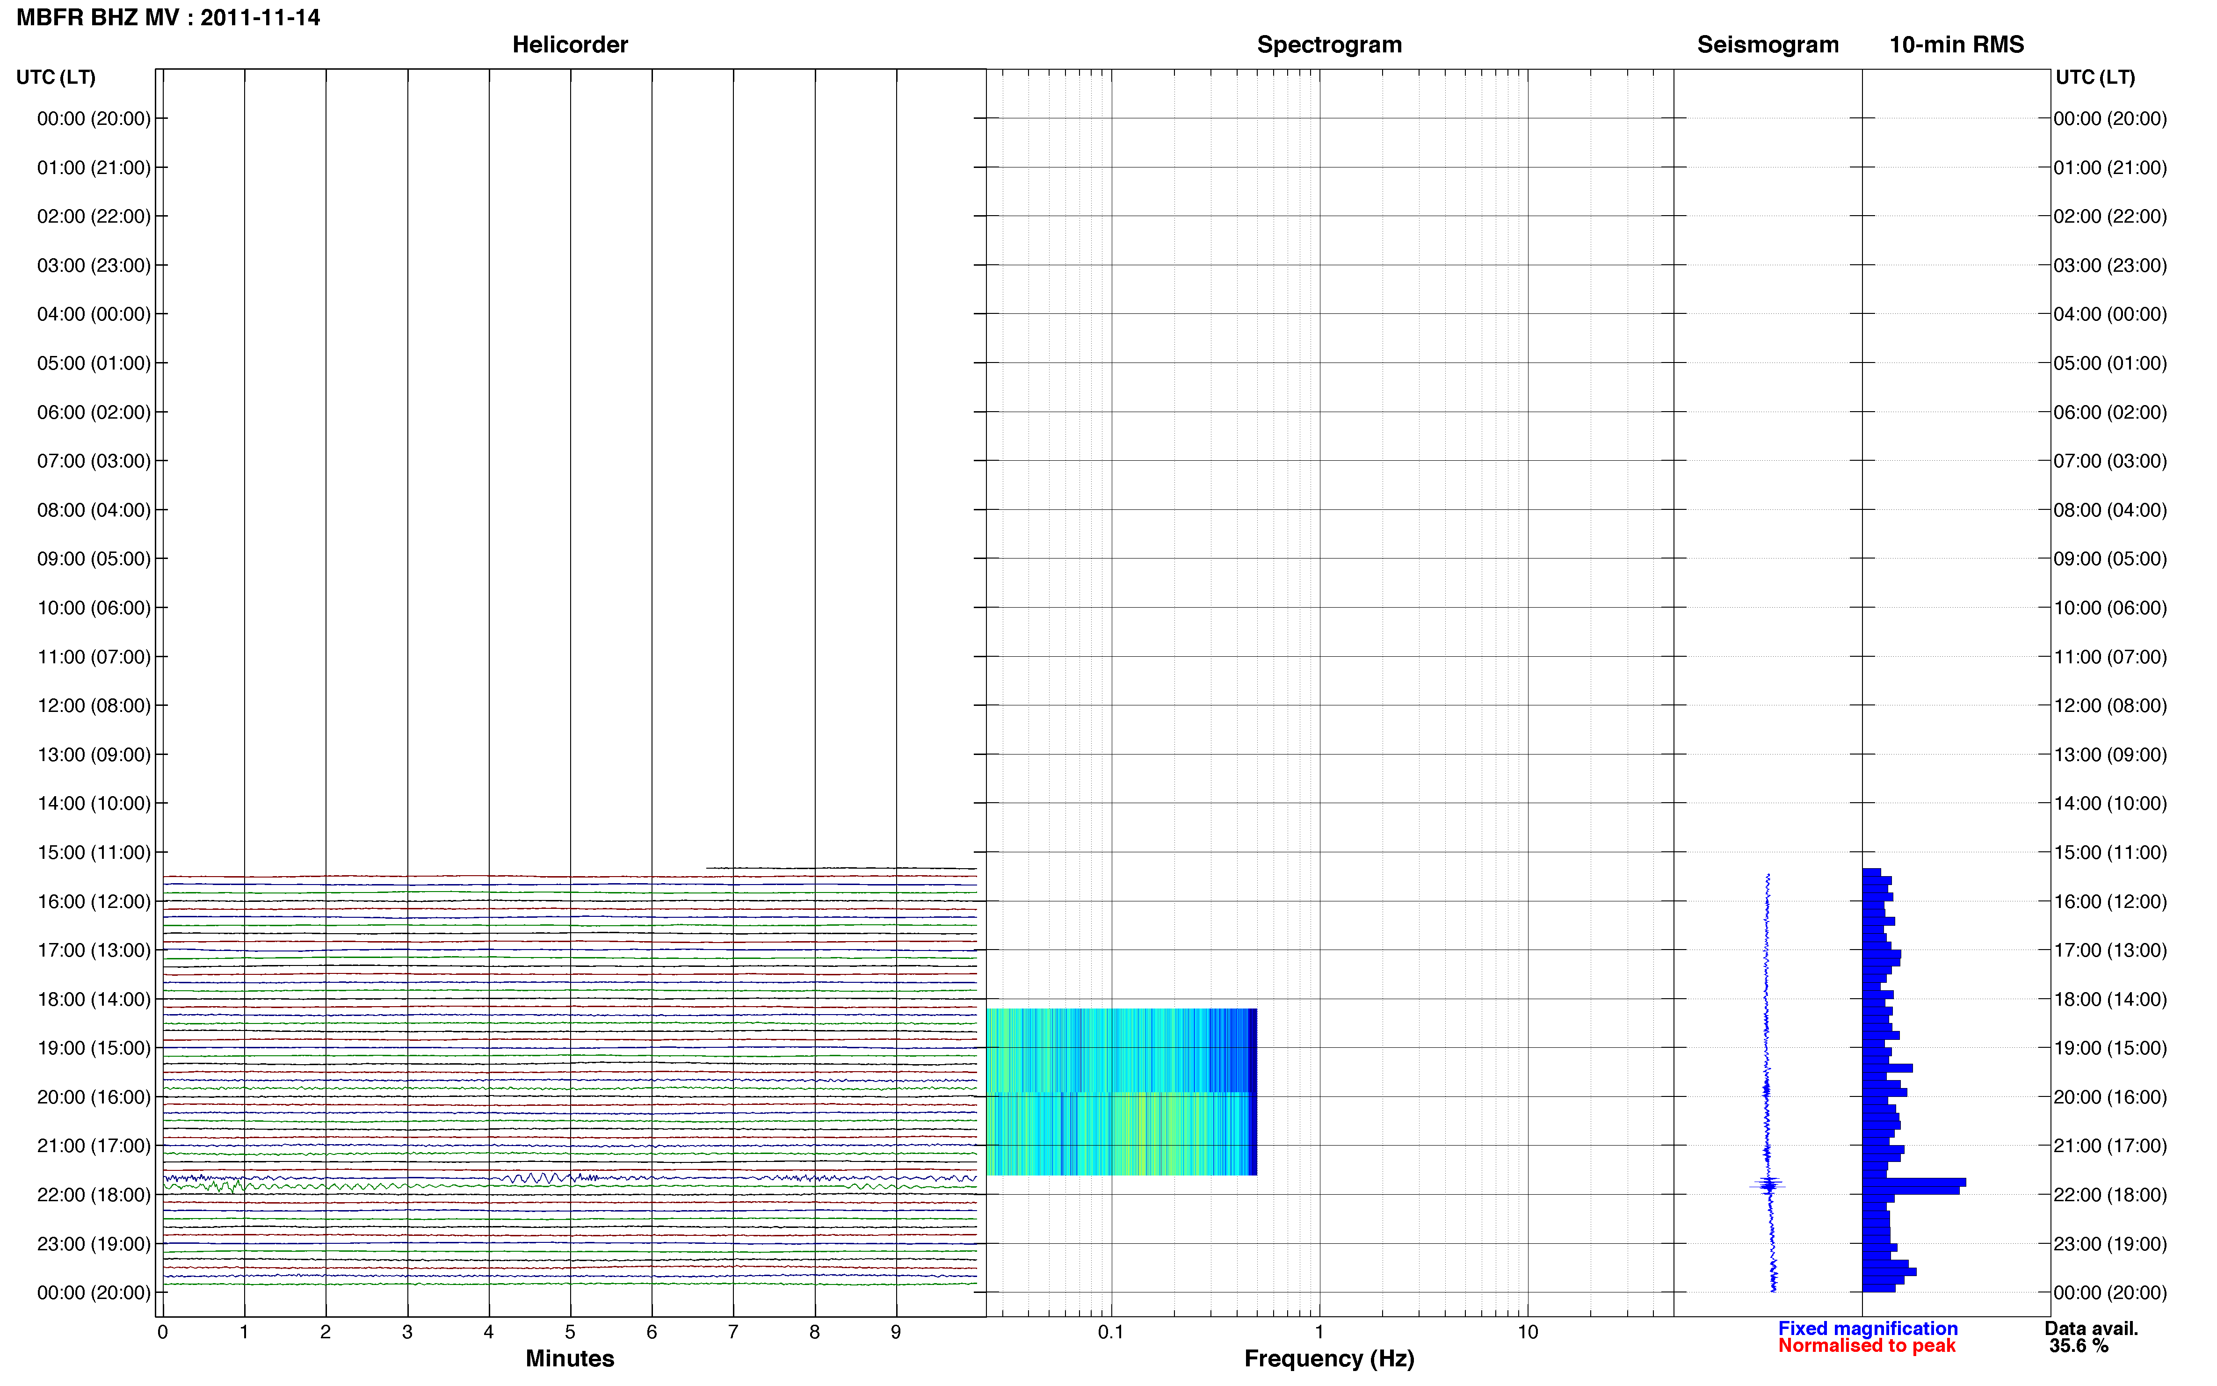Click the short black trace starting before 16:00
The height and width of the screenshot is (1386, 2217).
tap(840, 868)
